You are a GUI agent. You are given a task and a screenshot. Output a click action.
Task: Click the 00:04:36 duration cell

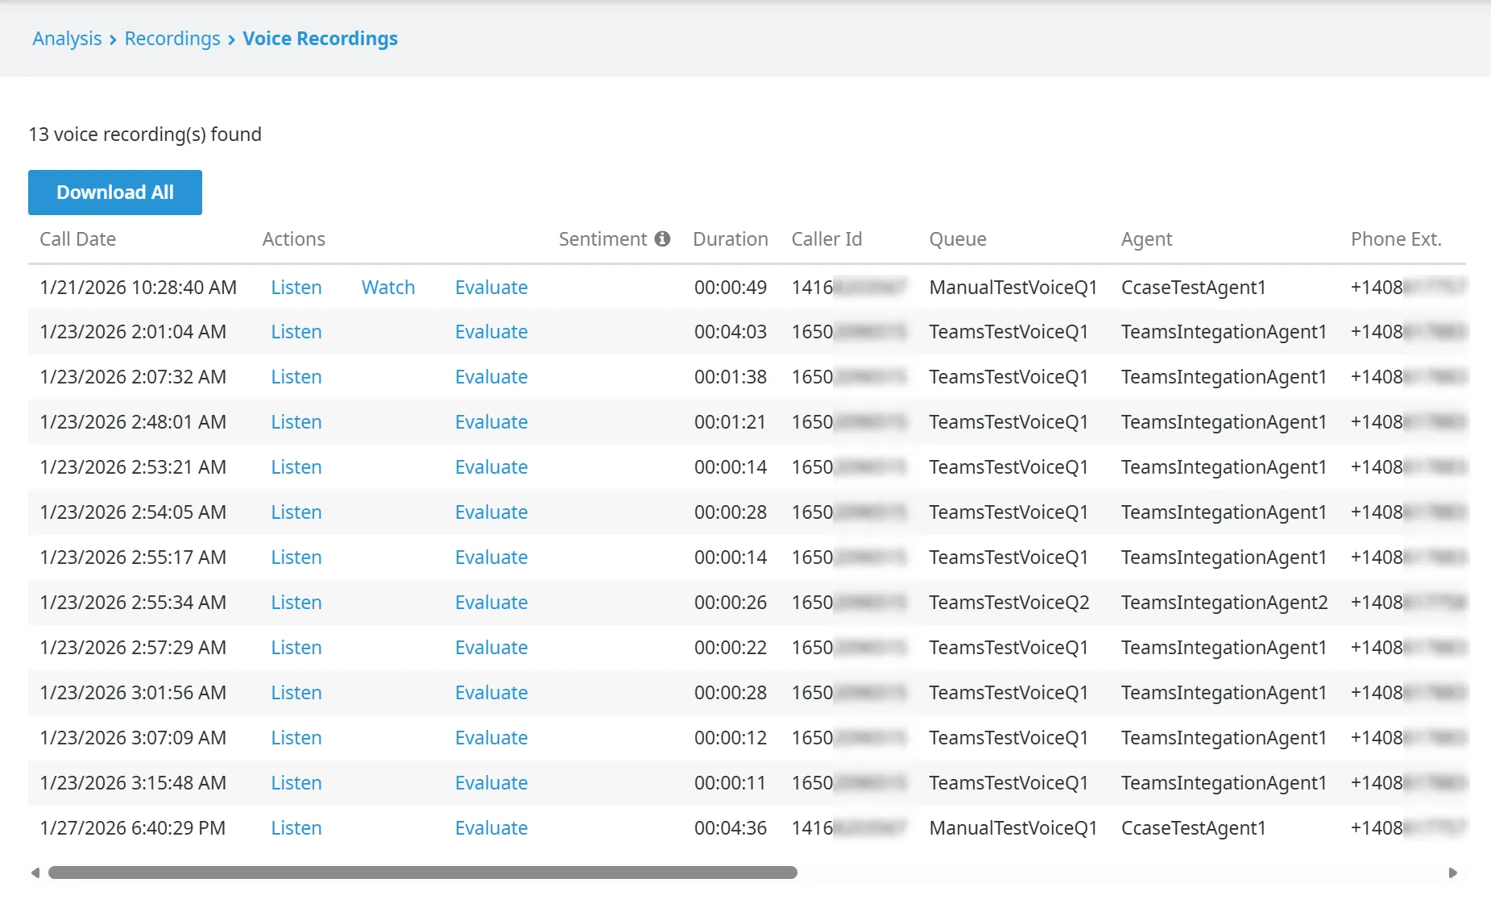(731, 828)
